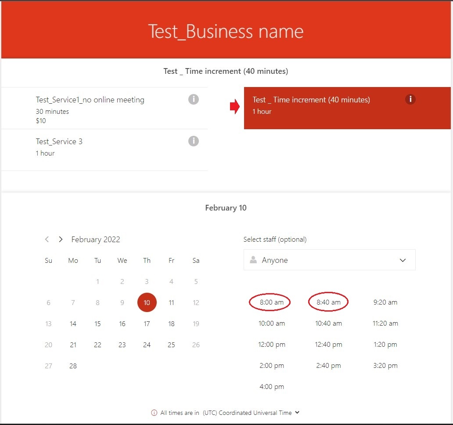Select date 21 in February calendar
This screenshot has width=453, height=425.
(73, 345)
